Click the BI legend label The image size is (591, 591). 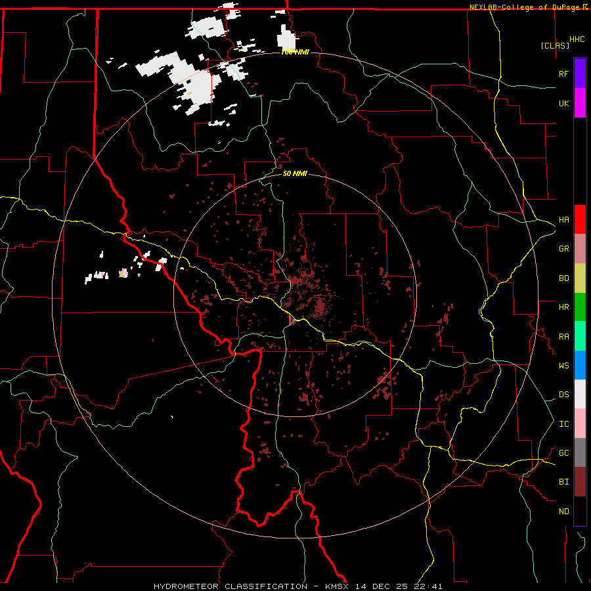point(563,482)
